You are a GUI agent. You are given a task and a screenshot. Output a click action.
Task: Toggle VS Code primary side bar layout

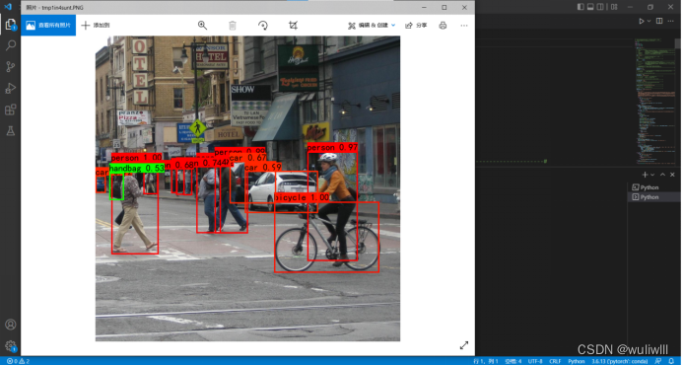pos(581,7)
